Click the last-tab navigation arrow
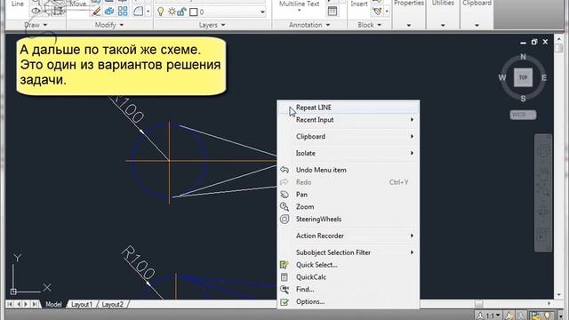 [35, 304]
